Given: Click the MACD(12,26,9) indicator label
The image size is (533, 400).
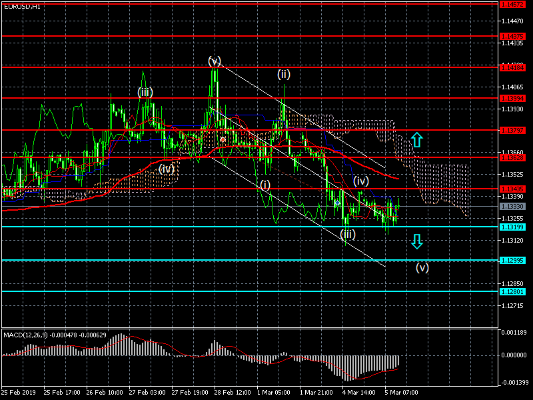Looking at the screenshot, I should 26,335.
